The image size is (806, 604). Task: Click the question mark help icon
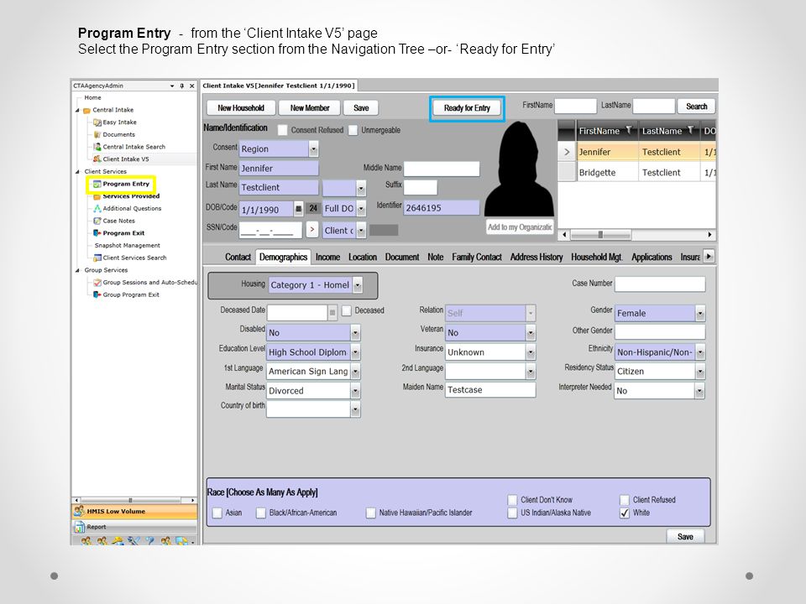pos(149,541)
